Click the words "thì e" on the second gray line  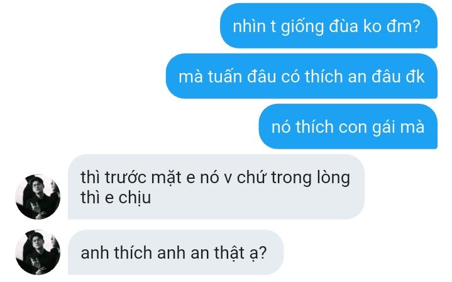click(x=97, y=198)
